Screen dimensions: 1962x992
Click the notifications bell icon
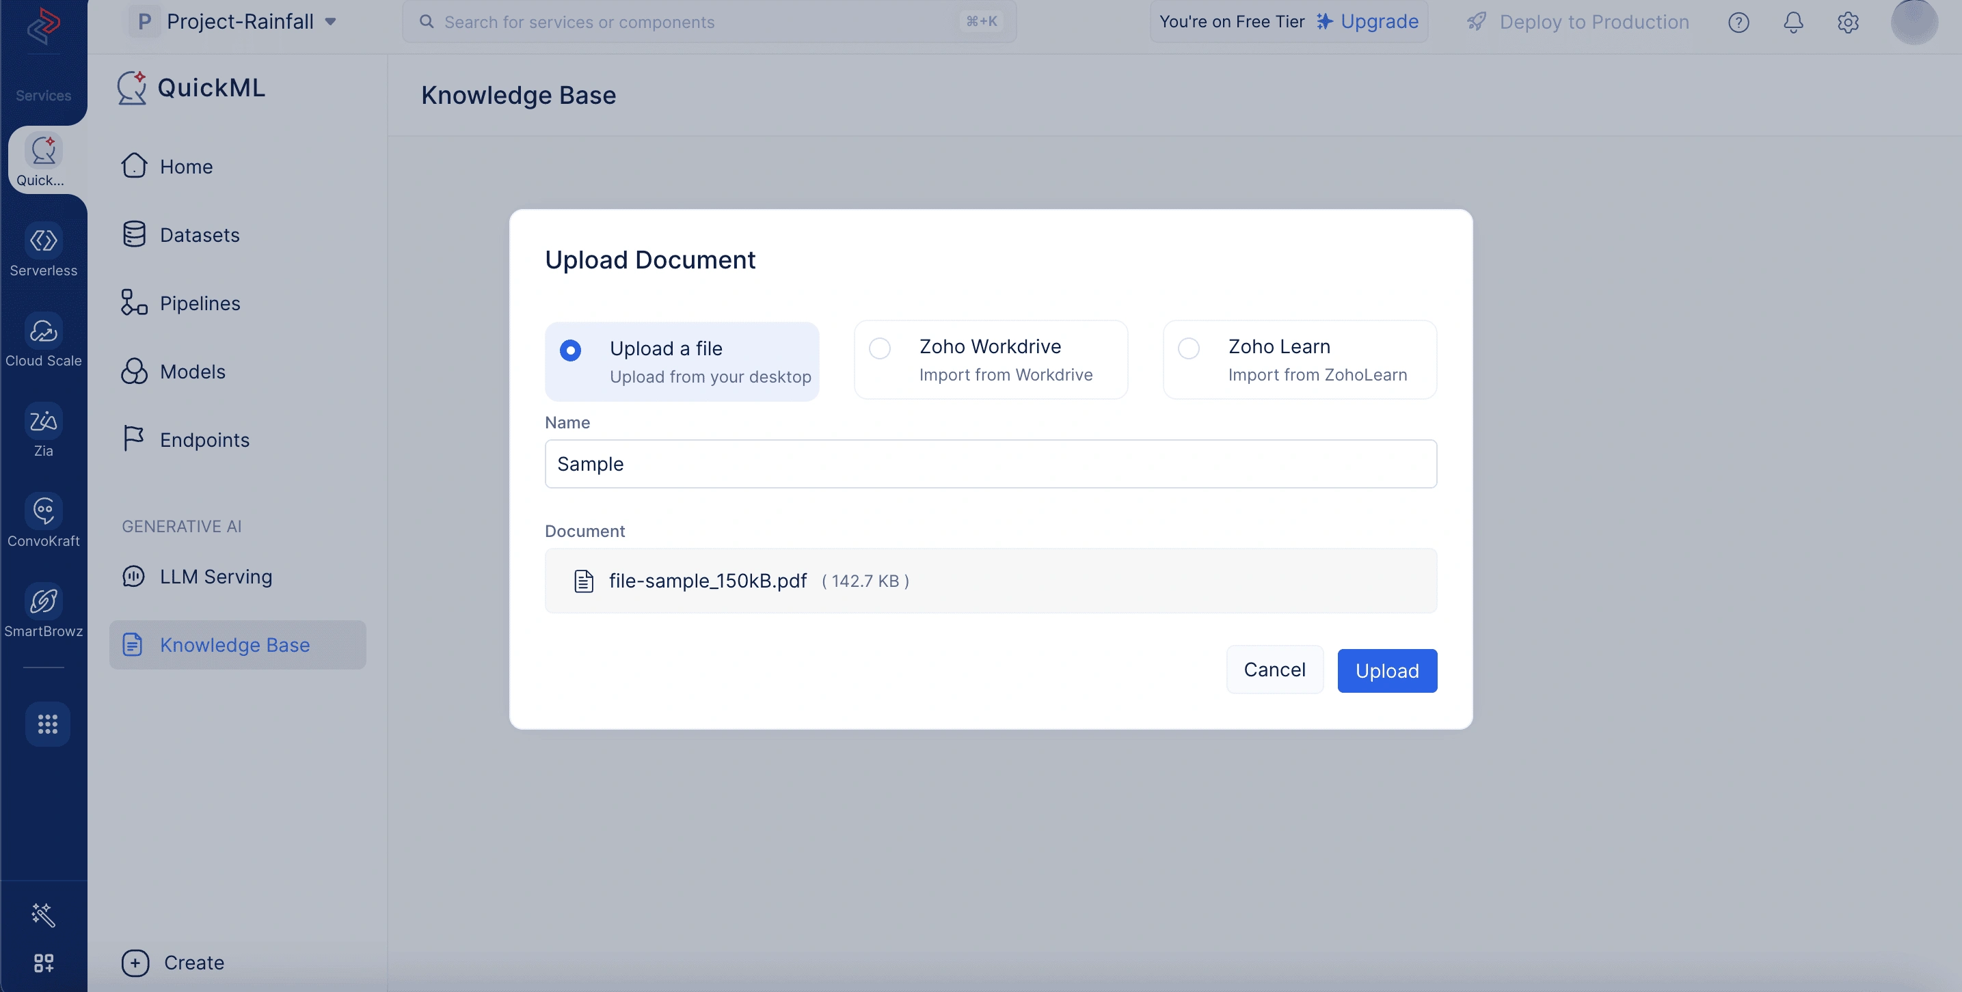click(x=1793, y=22)
